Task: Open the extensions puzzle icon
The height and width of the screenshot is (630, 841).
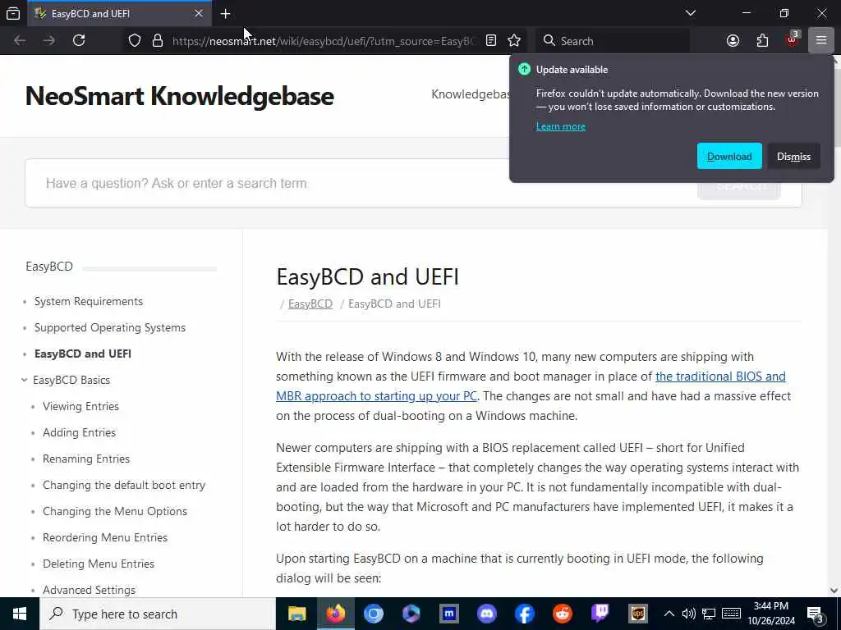Action: pyautogui.click(x=762, y=41)
